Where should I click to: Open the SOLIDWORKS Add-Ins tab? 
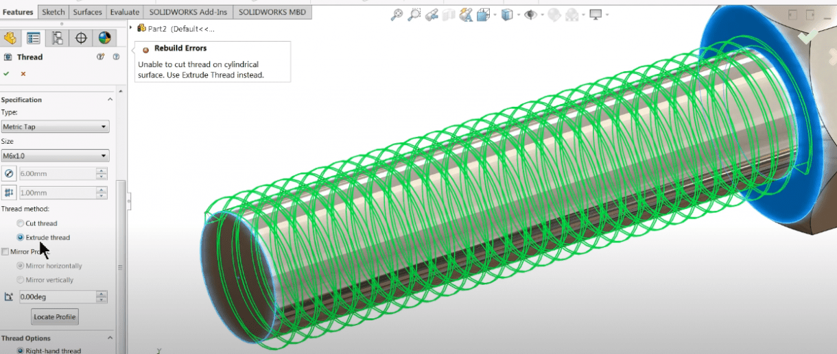click(x=188, y=12)
